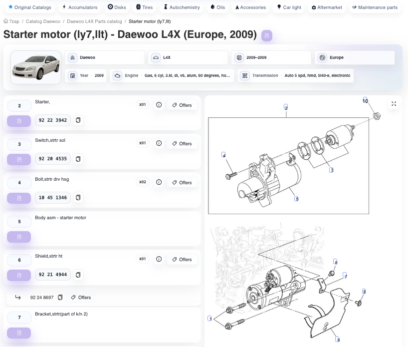
Task: View Offers for Shield,strtr ht
Action: [x=182, y=260]
